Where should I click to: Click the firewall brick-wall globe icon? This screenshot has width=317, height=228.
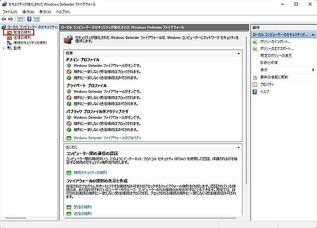click(x=68, y=39)
